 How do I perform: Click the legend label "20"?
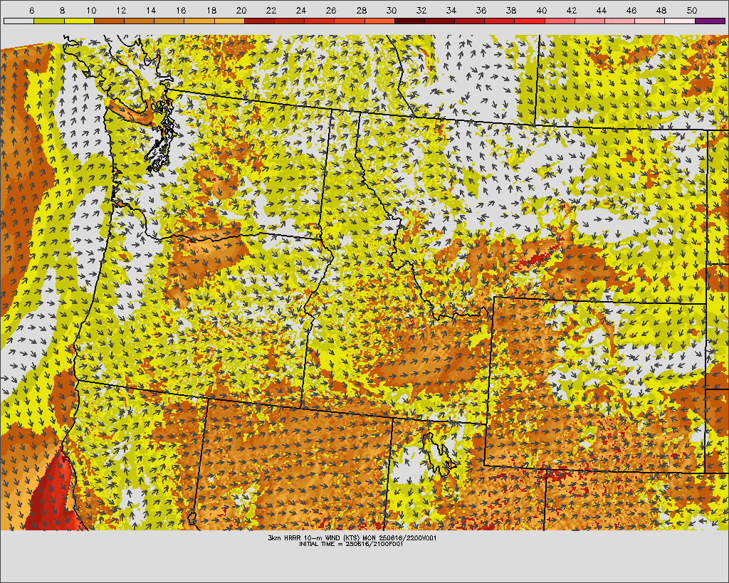point(241,10)
